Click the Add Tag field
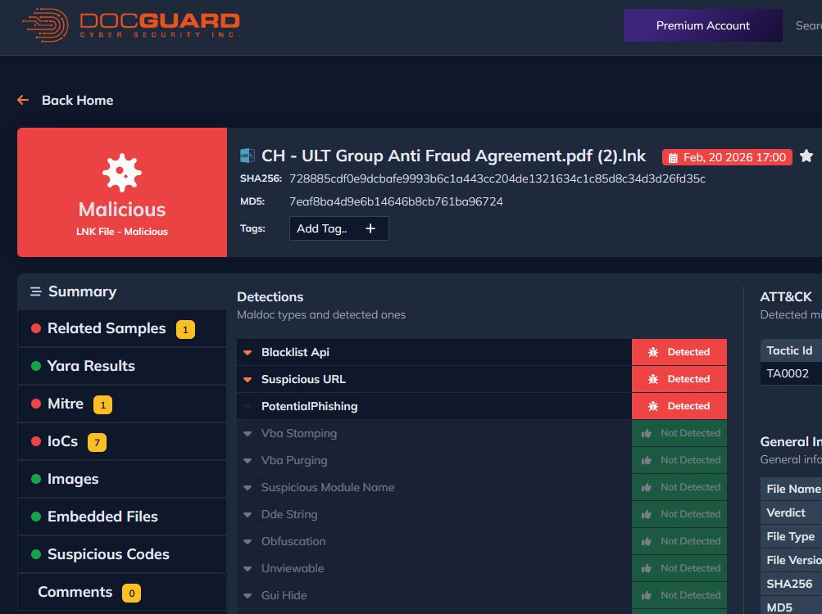Screen dimensions: 822x614 pos(338,228)
